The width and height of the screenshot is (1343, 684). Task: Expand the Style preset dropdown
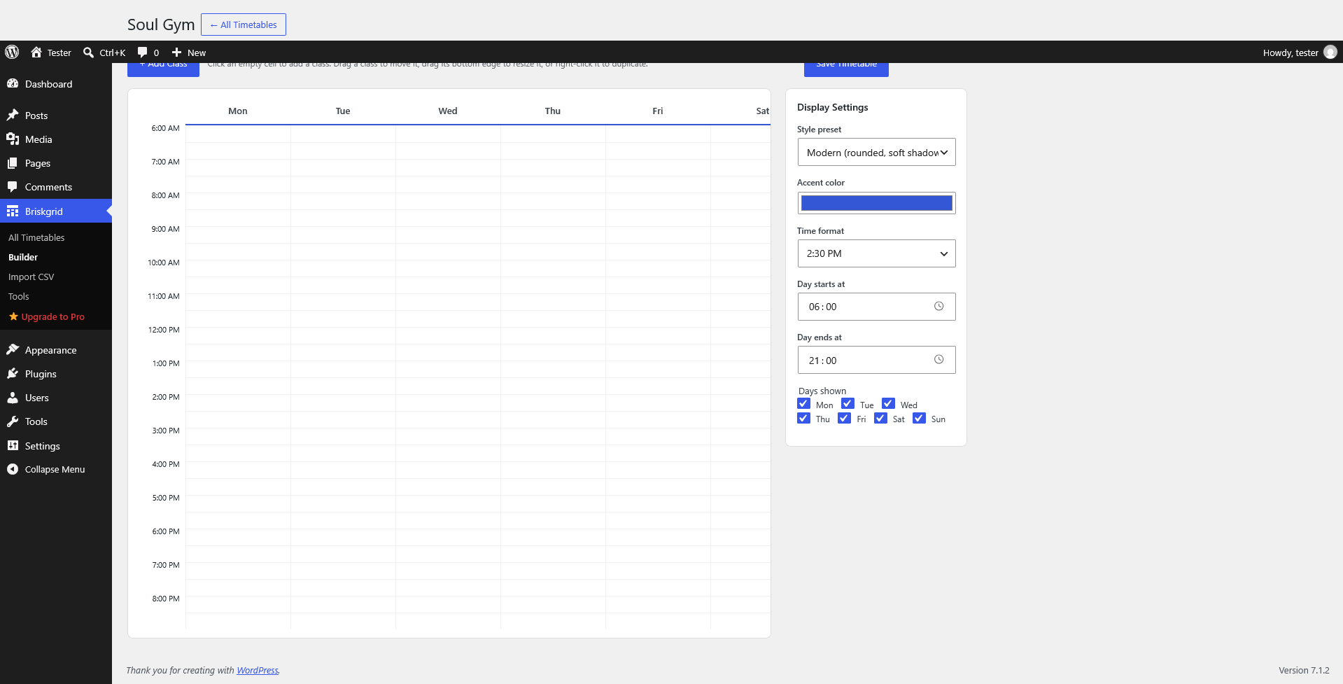pos(876,152)
